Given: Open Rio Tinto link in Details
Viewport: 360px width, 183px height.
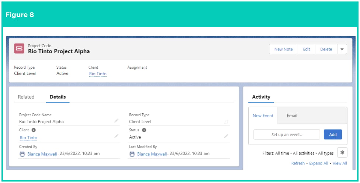Looking at the screenshot, I should click(x=28, y=138).
